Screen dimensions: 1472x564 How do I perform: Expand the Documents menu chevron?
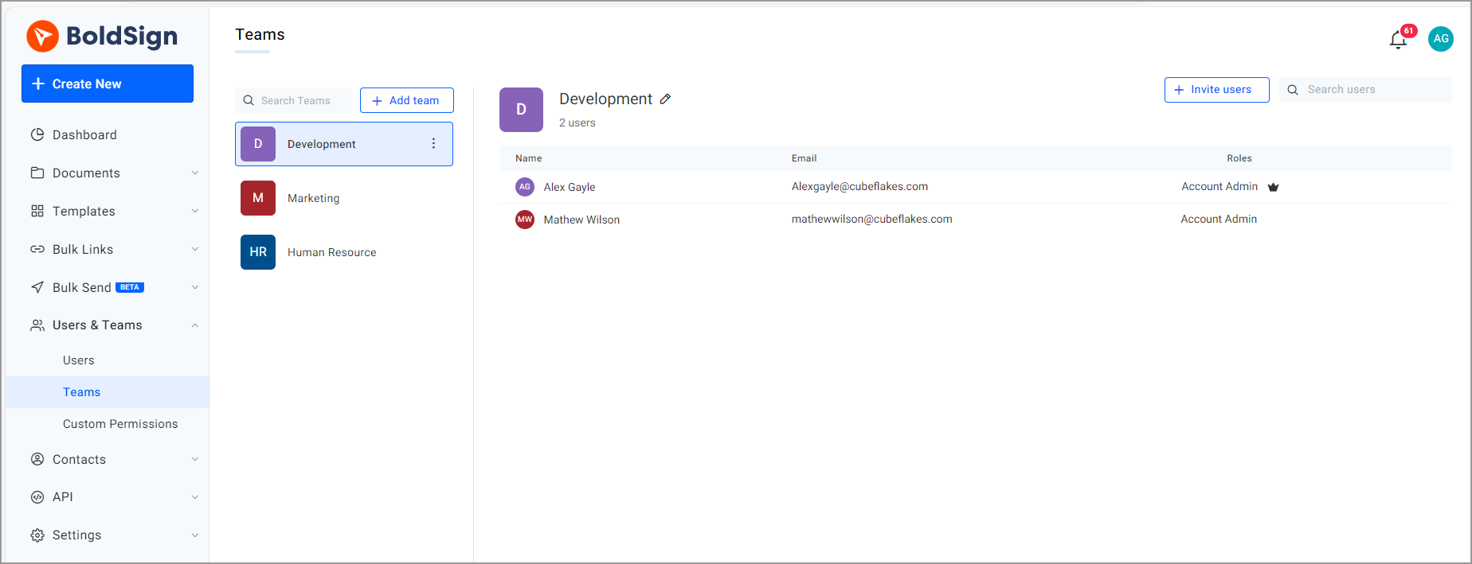point(195,173)
